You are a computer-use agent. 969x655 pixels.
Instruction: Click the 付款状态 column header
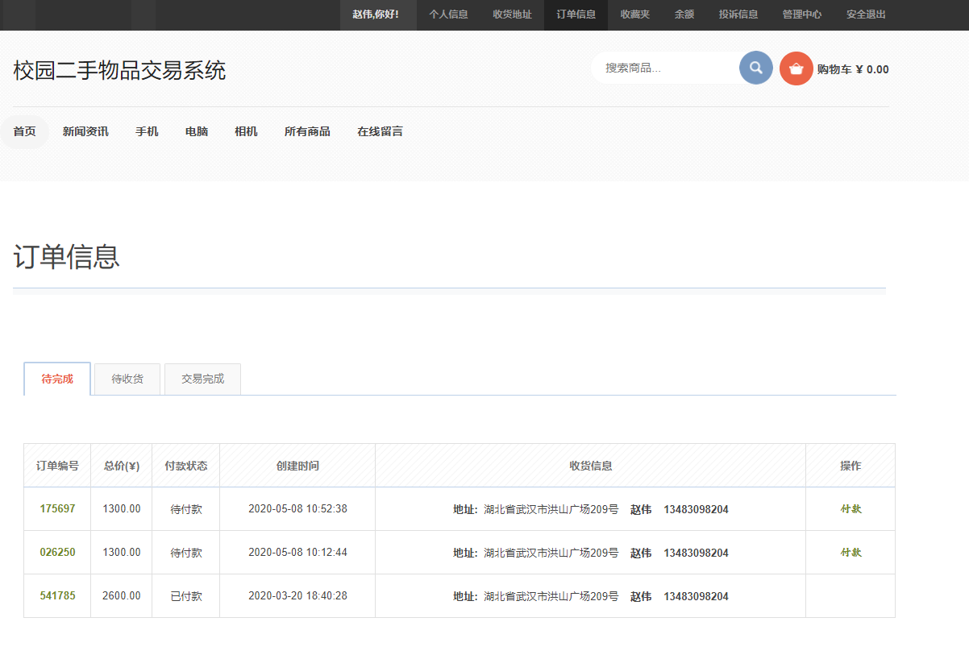coord(186,466)
